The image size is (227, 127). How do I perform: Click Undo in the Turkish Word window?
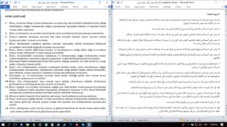pyautogui.click(x=10, y=3)
